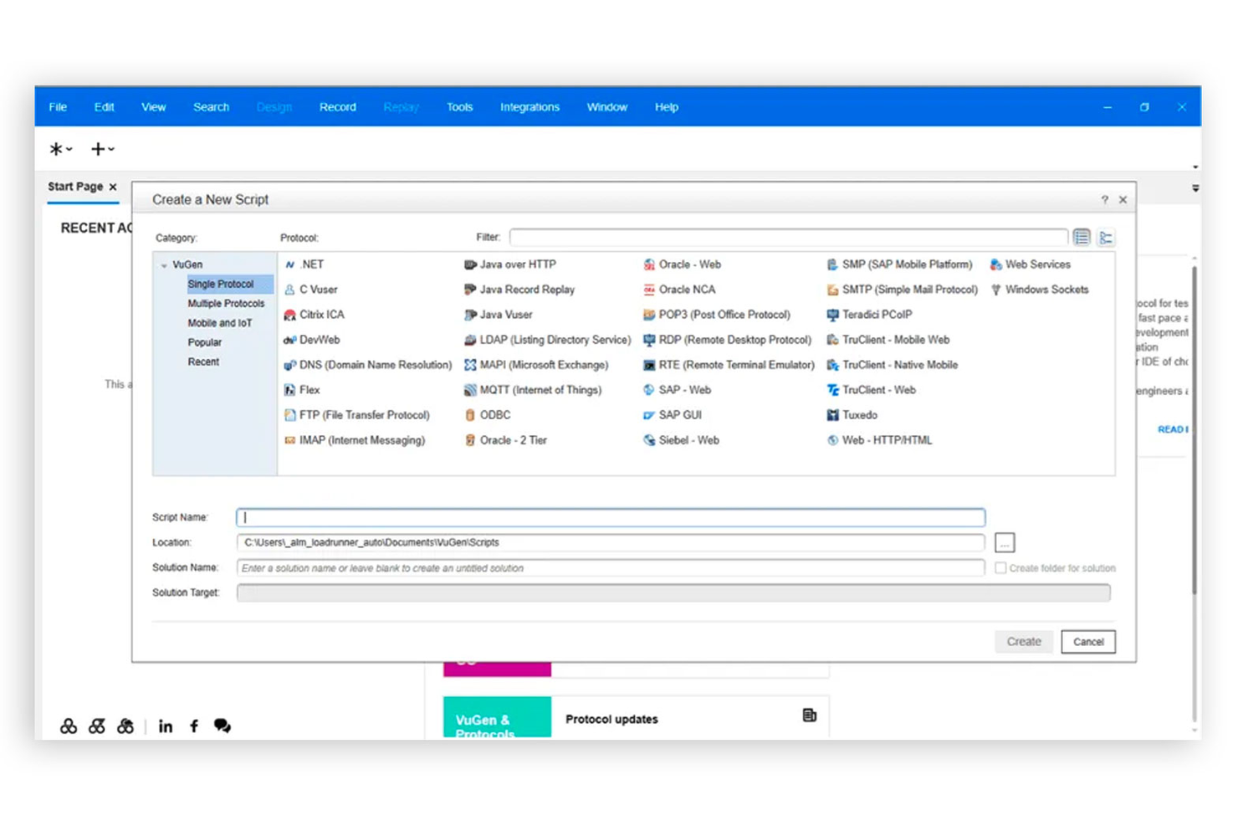Open the plus new-script dropdown

(x=101, y=148)
